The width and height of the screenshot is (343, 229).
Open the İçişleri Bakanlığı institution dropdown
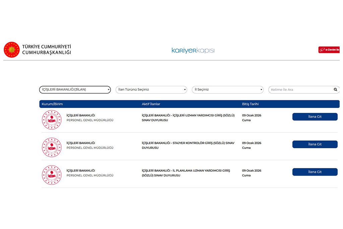tap(75, 90)
